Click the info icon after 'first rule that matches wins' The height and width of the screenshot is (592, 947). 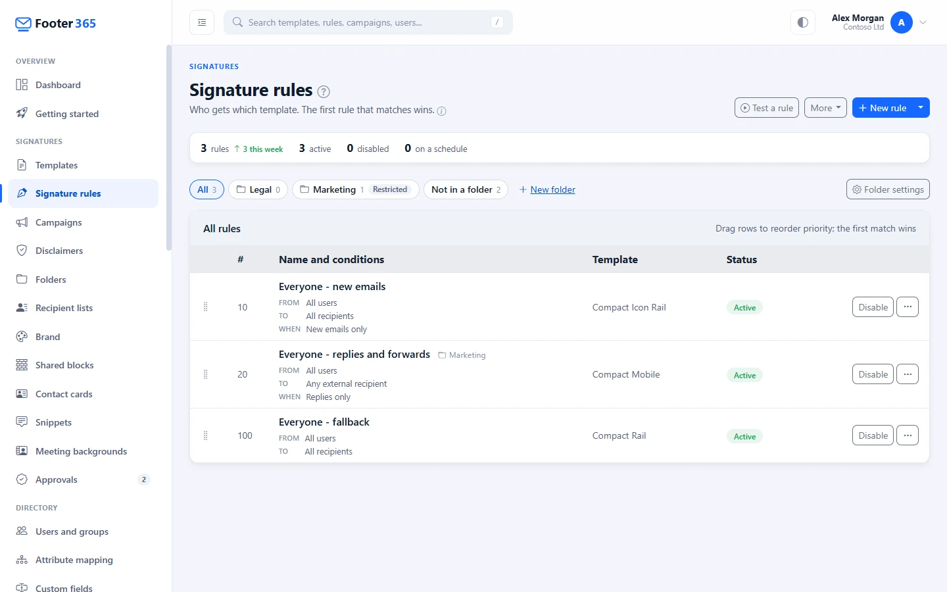442,111
